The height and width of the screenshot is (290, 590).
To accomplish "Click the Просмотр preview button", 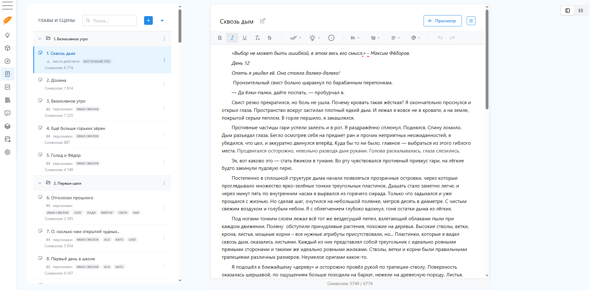I will [443, 21].
